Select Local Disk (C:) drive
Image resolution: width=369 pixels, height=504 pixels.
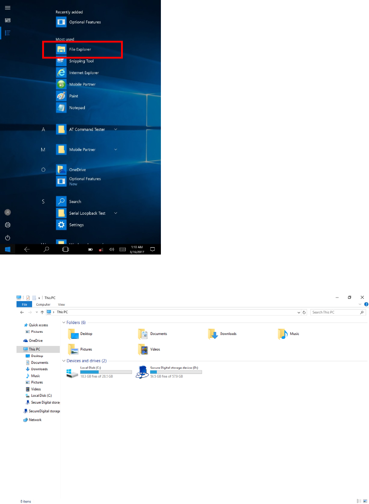pos(99,372)
